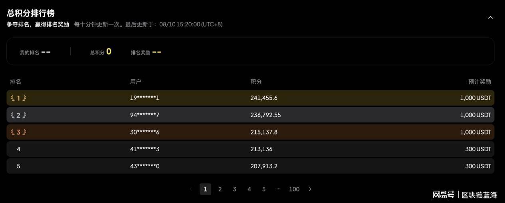Image resolution: width=505 pixels, height=203 pixels.
Task: Expand the pagination ellipsis for more pages
Action: pos(279,189)
